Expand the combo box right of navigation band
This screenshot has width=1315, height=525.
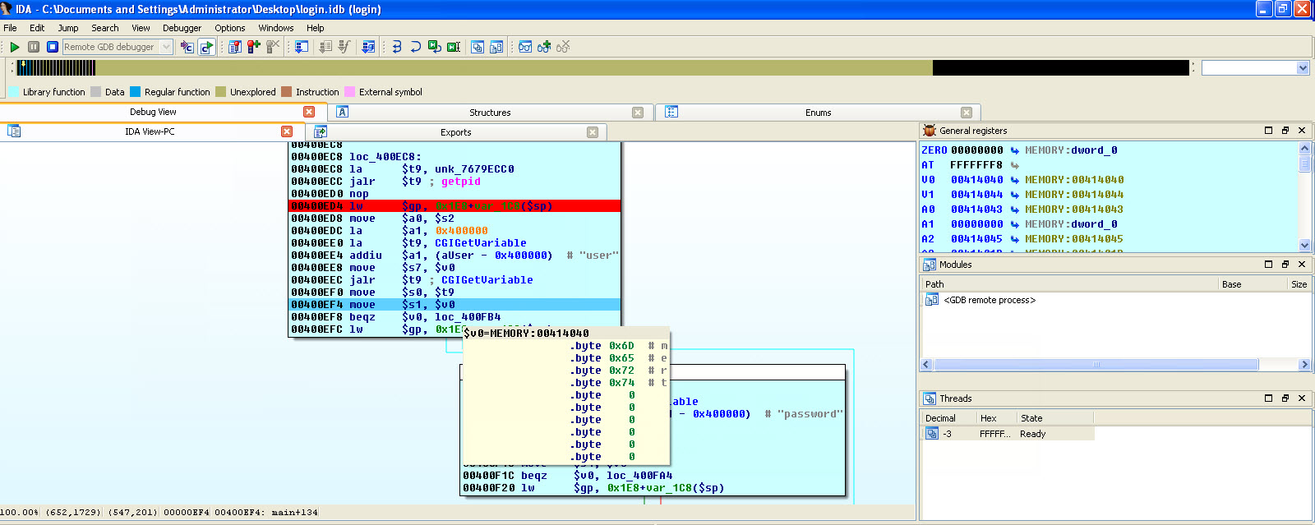pyautogui.click(x=1303, y=68)
